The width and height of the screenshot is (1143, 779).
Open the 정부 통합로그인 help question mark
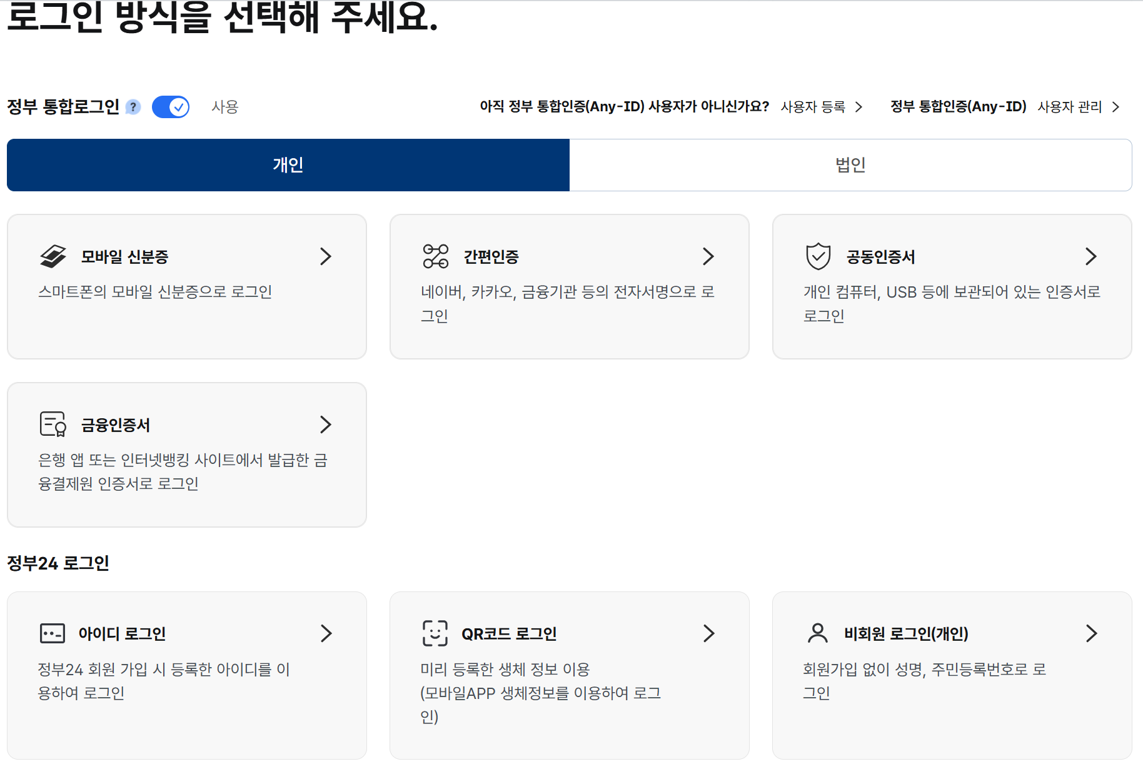pos(133,107)
